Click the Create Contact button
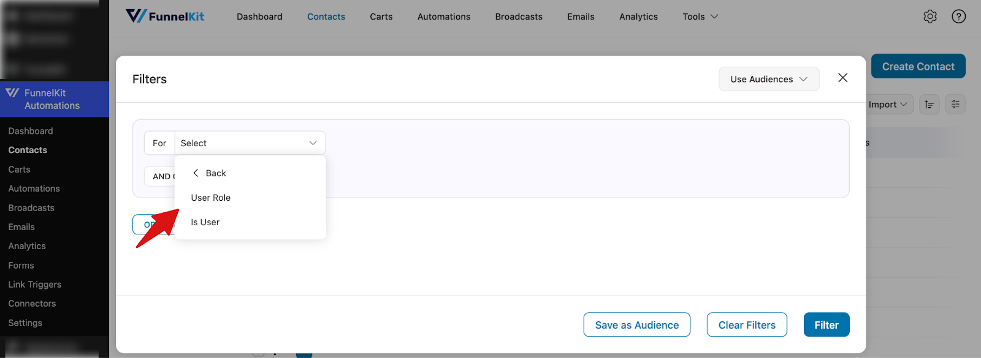Image resolution: width=981 pixels, height=358 pixels. pos(918,66)
